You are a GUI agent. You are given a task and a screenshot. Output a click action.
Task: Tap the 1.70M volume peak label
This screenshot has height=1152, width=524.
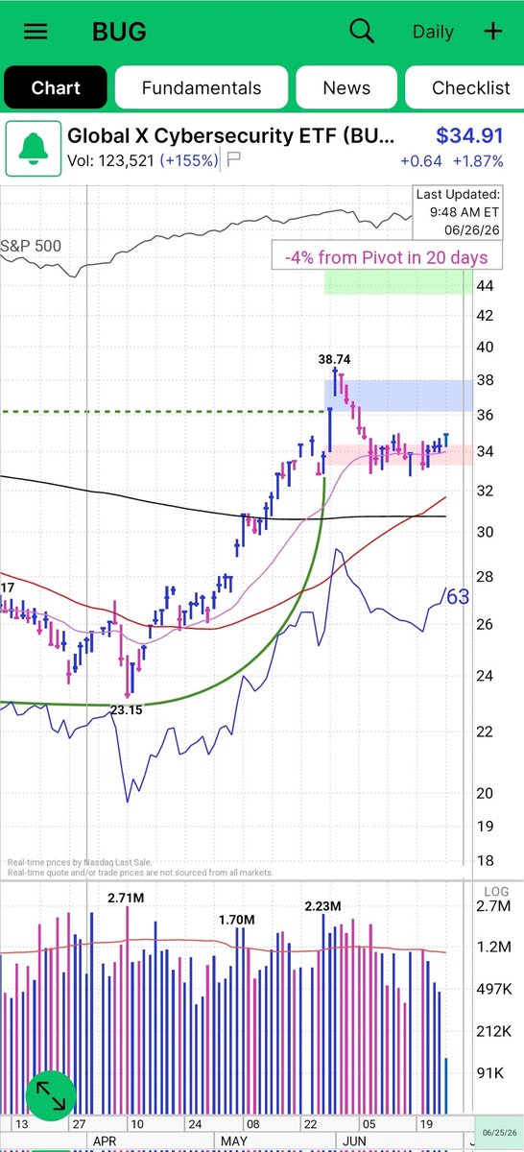click(x=236, y=920)
